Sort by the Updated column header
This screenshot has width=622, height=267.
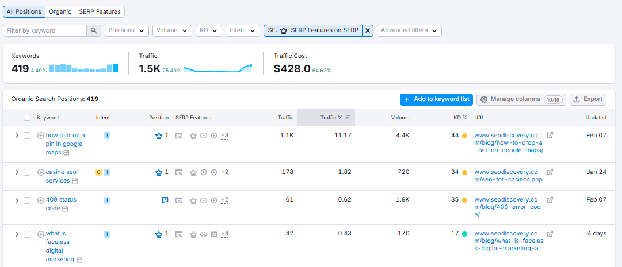596,117
